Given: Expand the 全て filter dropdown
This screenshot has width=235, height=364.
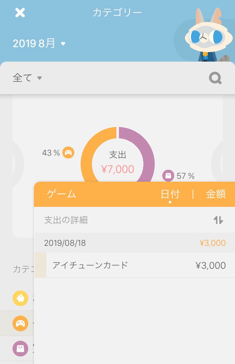Looking at the screenshot, I should pyautogui.click(x=27, y=78).
